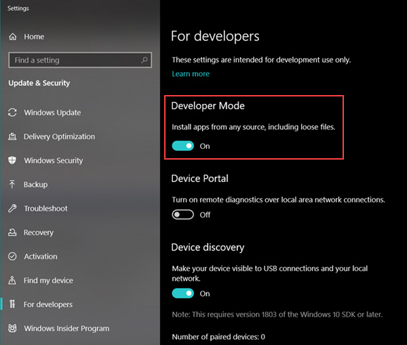Enable the Device Portal toggle
The width and height of the screenshot is (407, 345).
pos(182,215)
